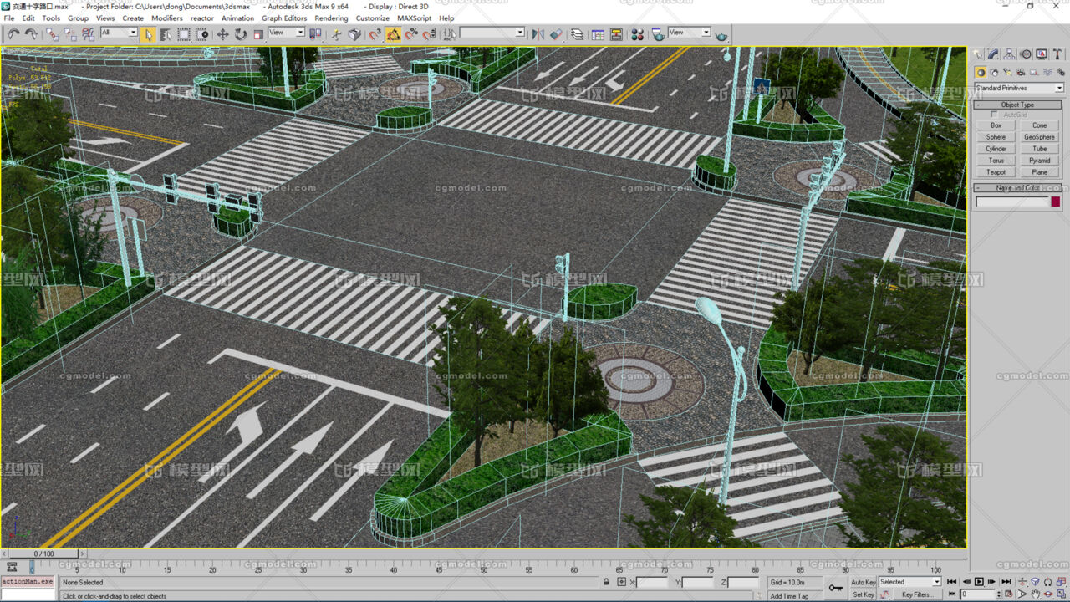Open the Graph Editors menu
The image size is (1070, 602).
pyautogui.click(x=284, y=18)
